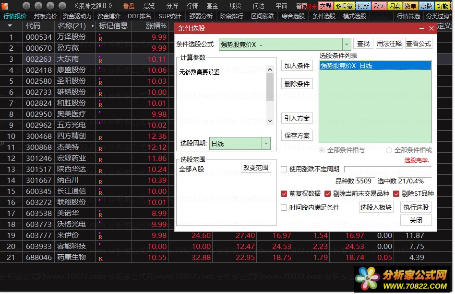
Task: Select the 全部条件相或 radio button
Action: pos(389,150)
